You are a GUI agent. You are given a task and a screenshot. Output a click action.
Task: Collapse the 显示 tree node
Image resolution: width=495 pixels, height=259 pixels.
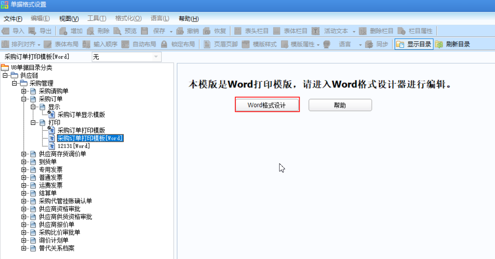pyautogui.click(x=33, y=107)
